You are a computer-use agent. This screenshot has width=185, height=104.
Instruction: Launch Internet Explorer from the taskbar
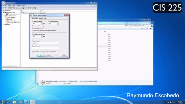click(8, 102)
